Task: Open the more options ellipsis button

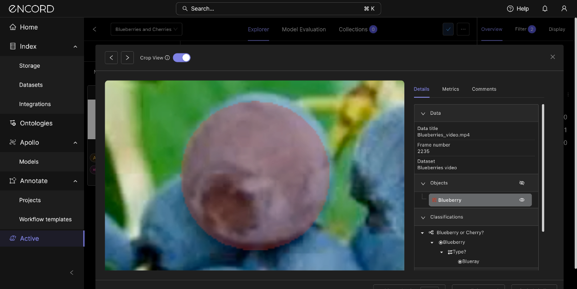Action: coord(463,29)
